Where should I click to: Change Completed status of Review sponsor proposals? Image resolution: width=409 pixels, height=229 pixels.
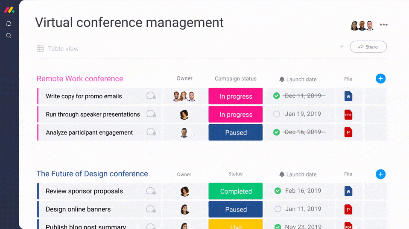tap(236, 191)
